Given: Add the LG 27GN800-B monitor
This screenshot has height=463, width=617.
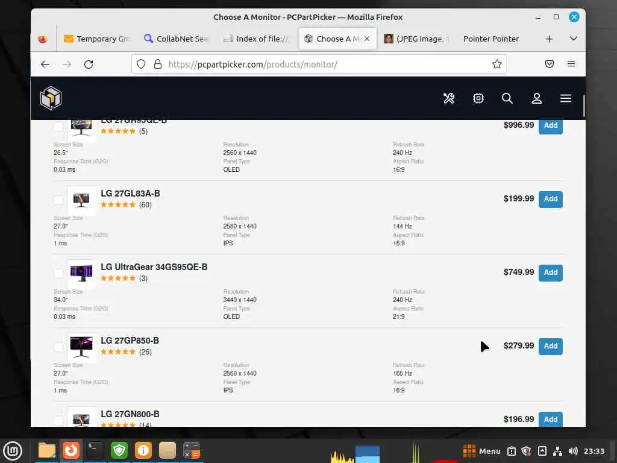Looking at the screenshot, I should tap(551, 420).
